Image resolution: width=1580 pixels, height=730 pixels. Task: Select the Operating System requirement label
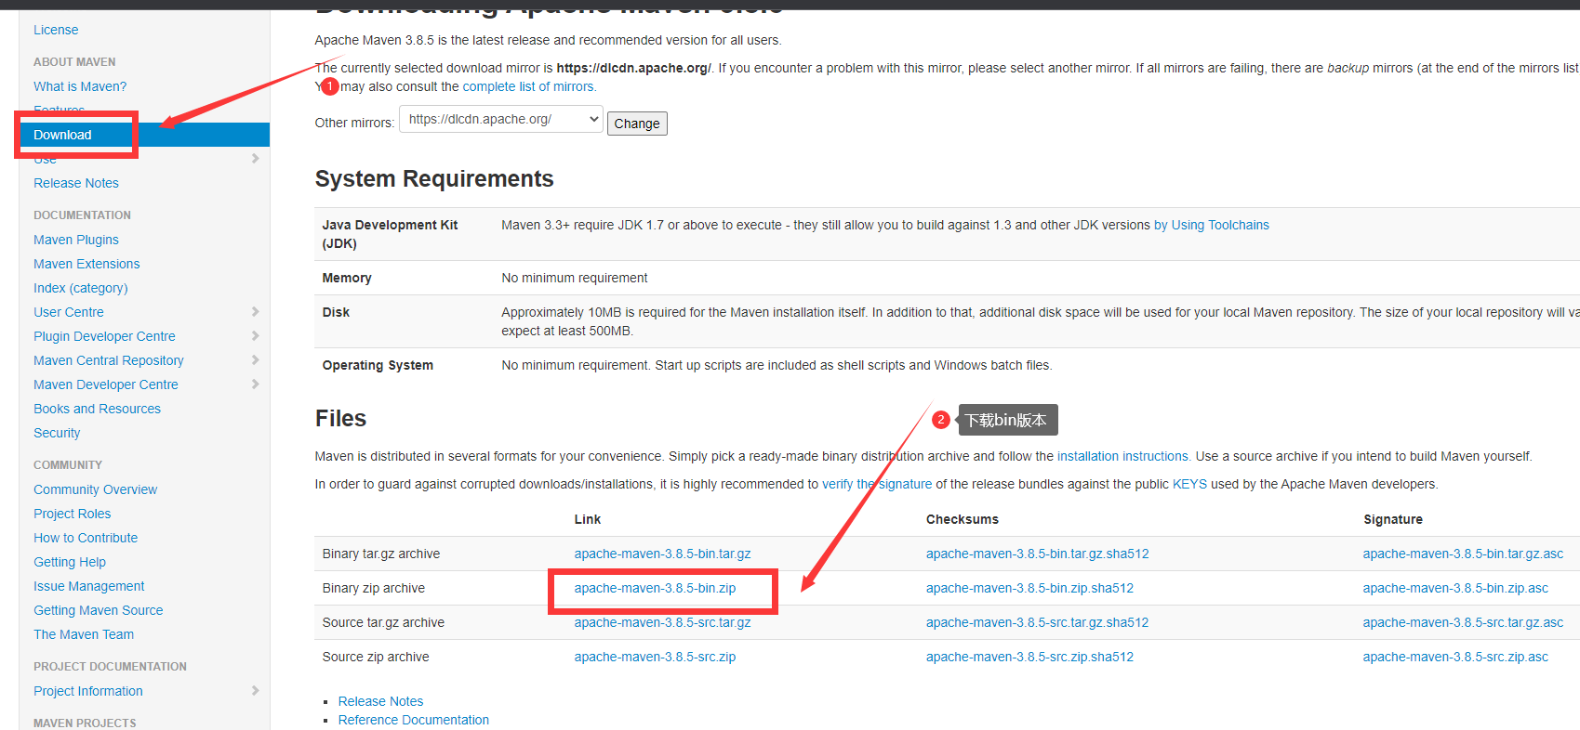click(x=378, y=365)
